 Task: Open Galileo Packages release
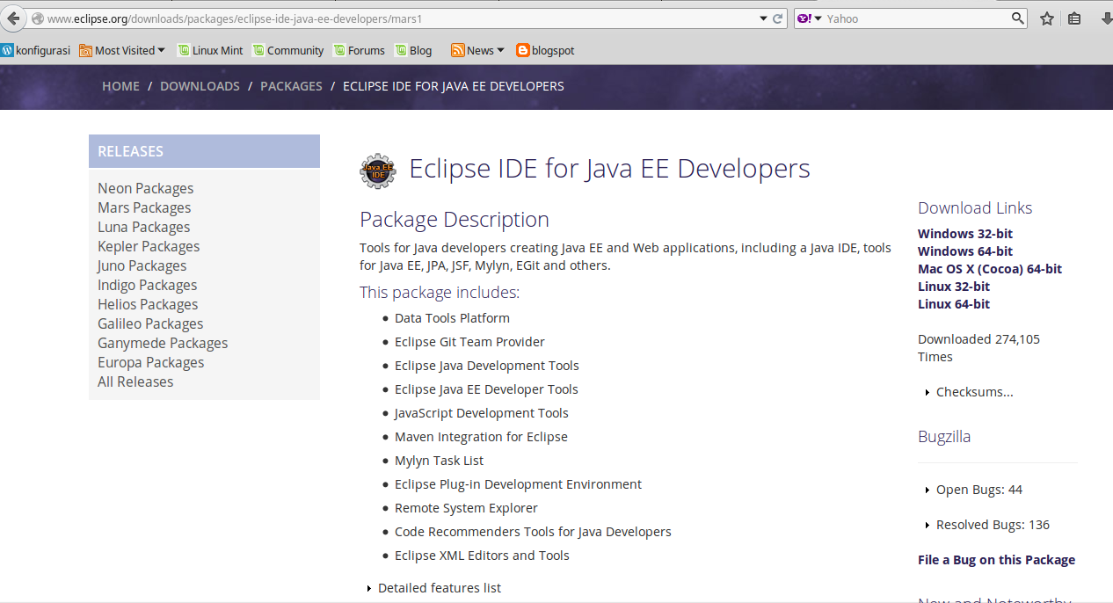point(150,323)
